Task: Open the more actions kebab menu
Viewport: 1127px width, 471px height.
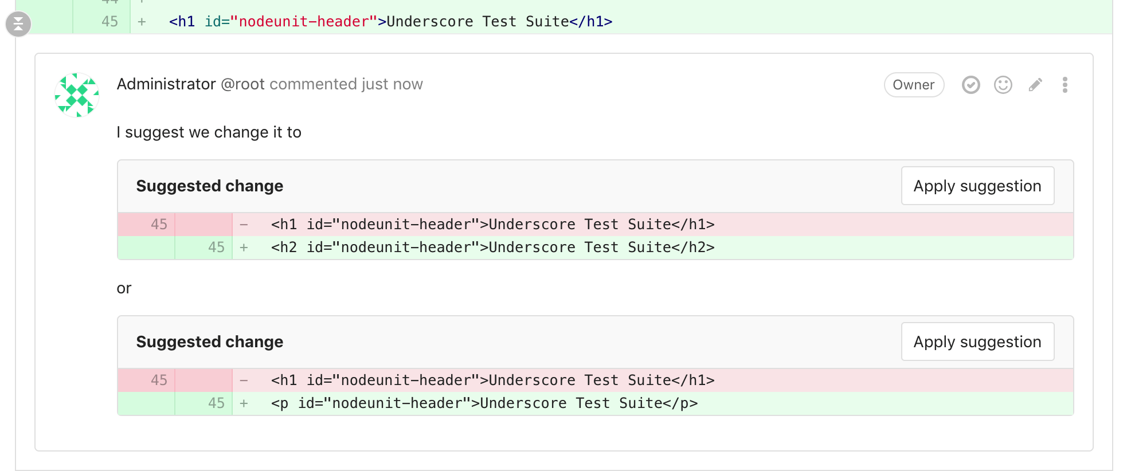Action: pos(1065,85)
